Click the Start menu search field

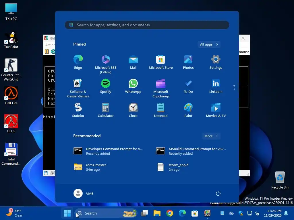[147, 25]
